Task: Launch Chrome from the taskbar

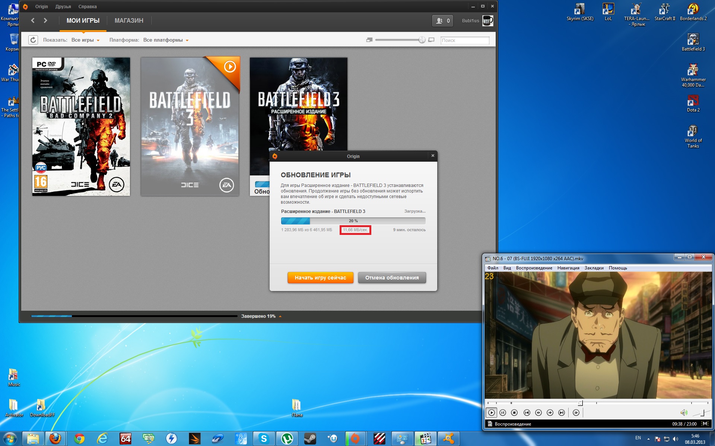Action: tap(79, 439)
